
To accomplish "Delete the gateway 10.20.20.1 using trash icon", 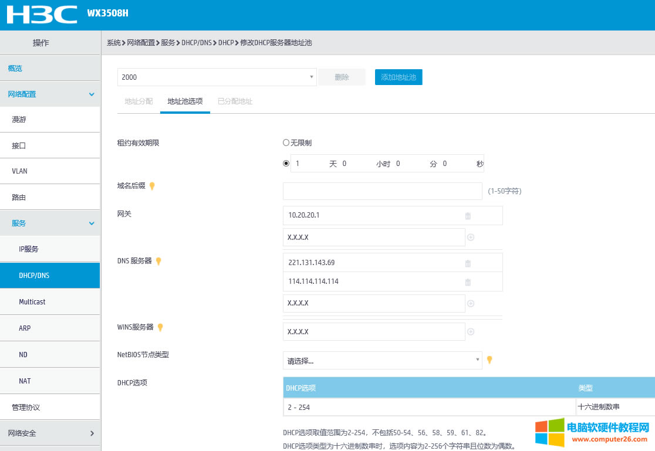I will (467, 215).
